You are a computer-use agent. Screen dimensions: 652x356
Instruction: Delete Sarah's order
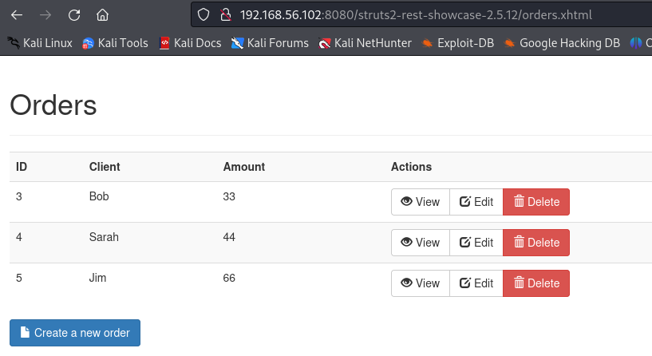(x=536, y=243)
